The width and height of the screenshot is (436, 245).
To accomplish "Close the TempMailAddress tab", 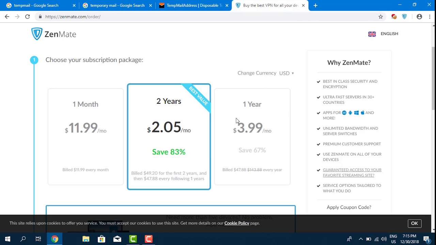I will pyautogui.click(x=227, y=5).
